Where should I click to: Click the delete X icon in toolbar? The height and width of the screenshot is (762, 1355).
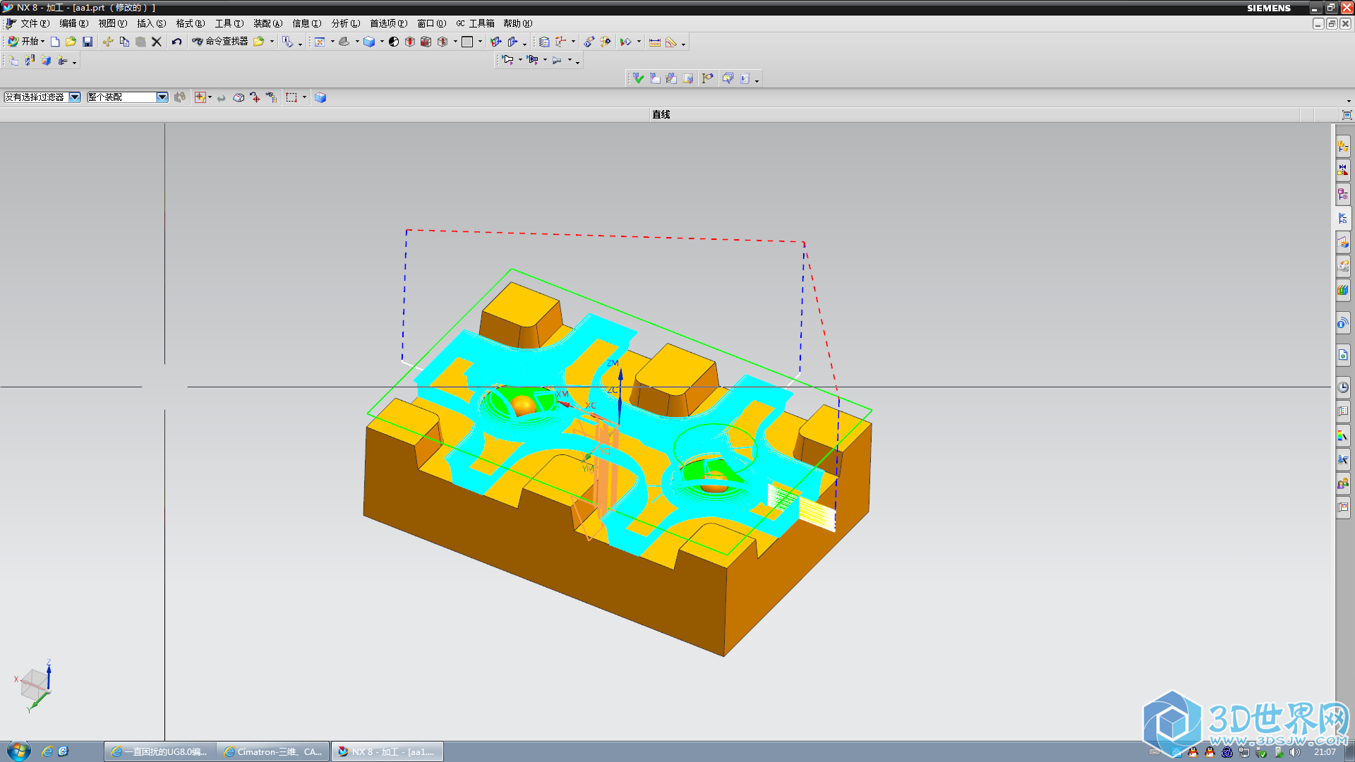pyautogui.click(x=157, y=42)
